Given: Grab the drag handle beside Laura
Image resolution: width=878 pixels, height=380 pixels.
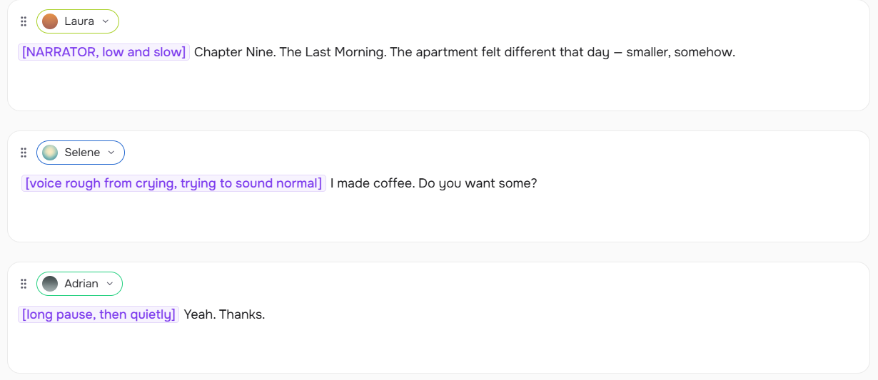Looking at the screenshot, I should tap(24, 21).
